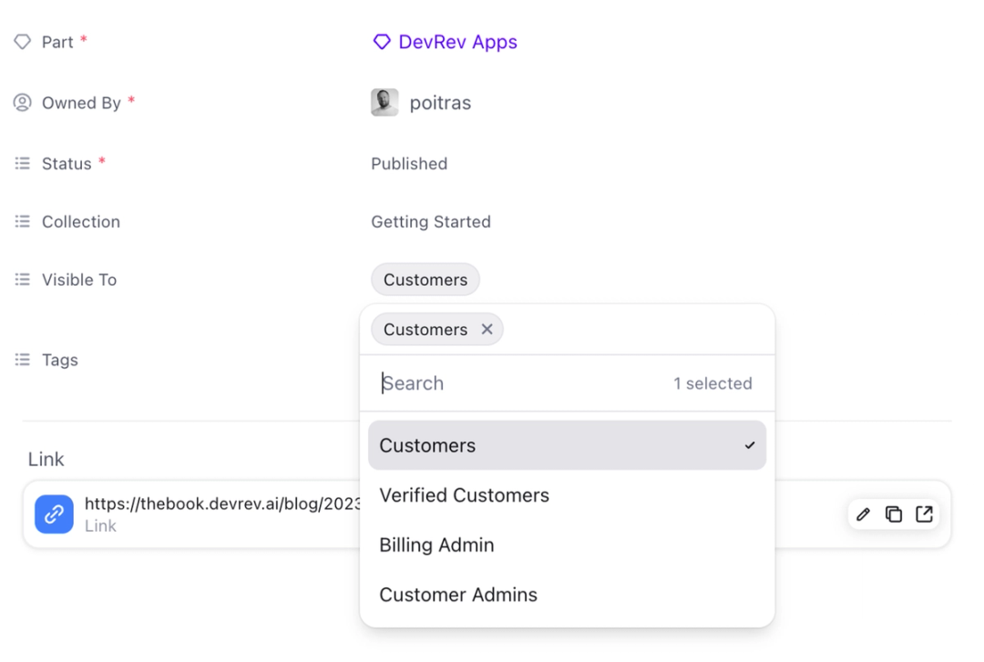The image size is (984, 662).
Task: Open the Visible To dropdown chip
Action: (425, 280)
